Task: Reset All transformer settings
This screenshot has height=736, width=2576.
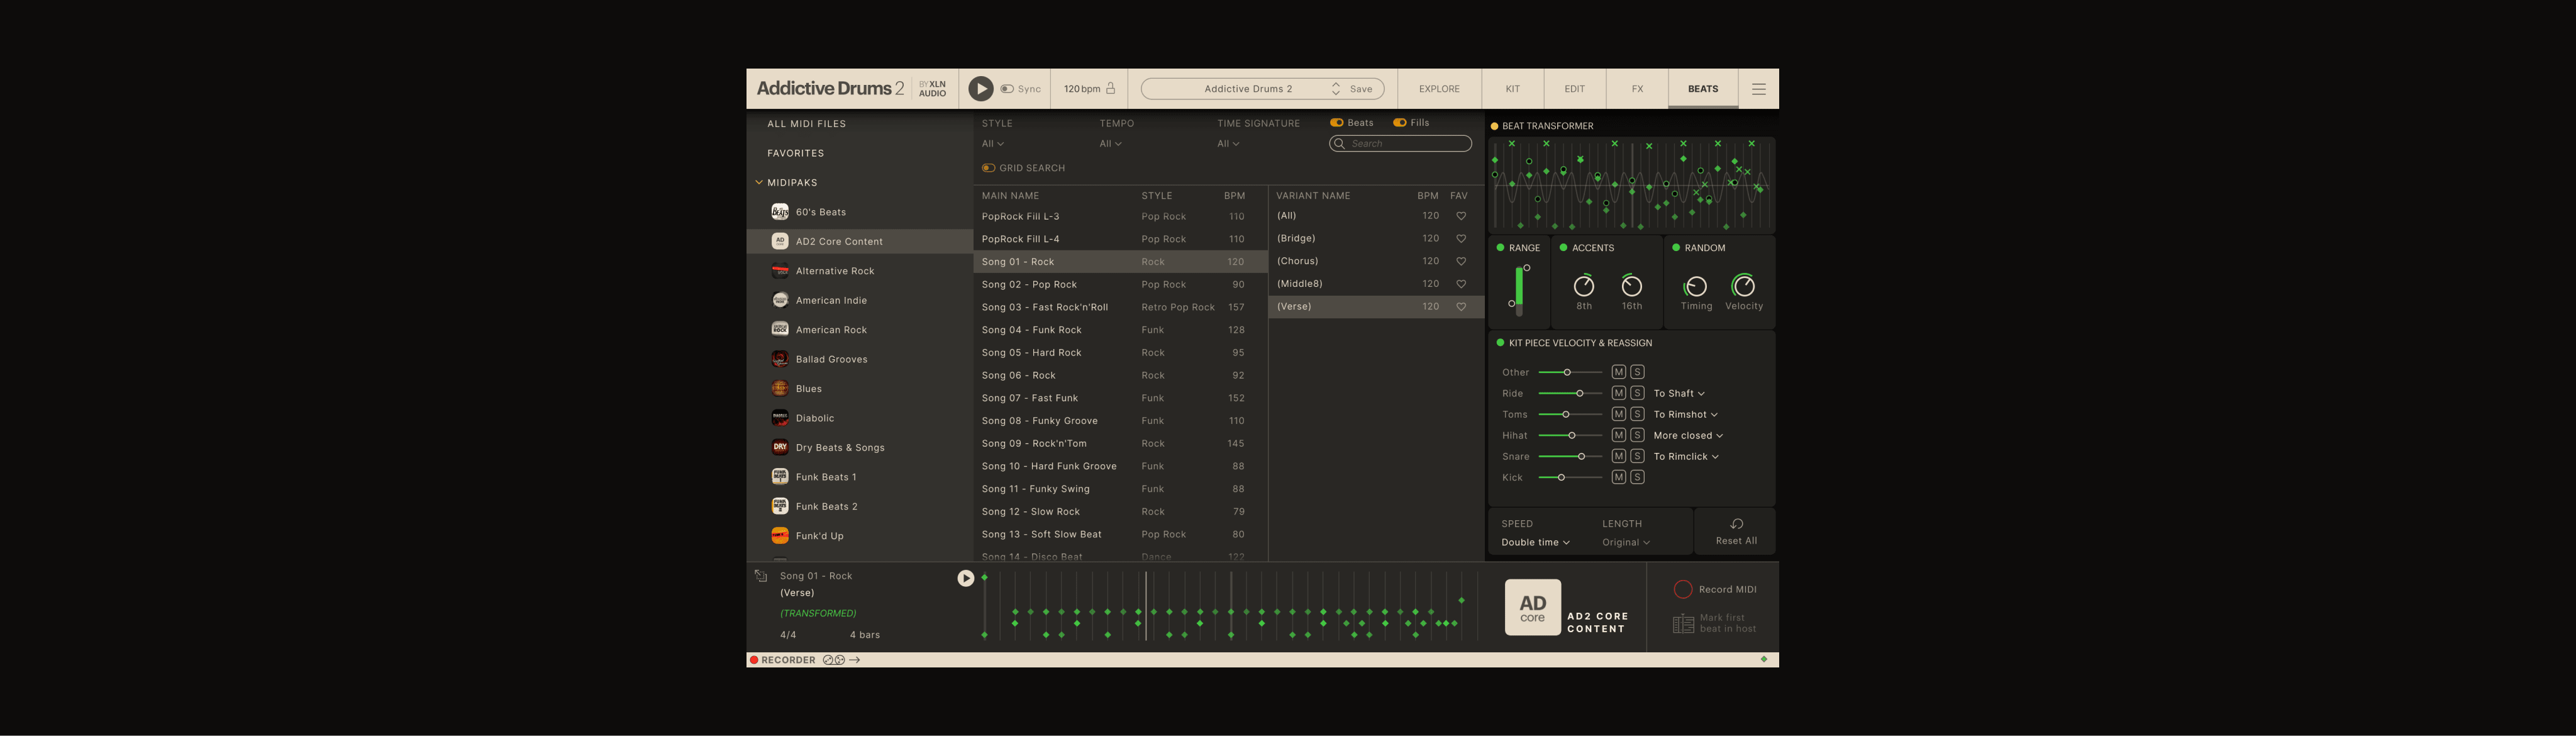Action: click(x=1736, y=532)
